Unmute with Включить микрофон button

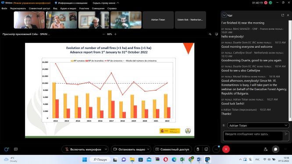[83, 149]
